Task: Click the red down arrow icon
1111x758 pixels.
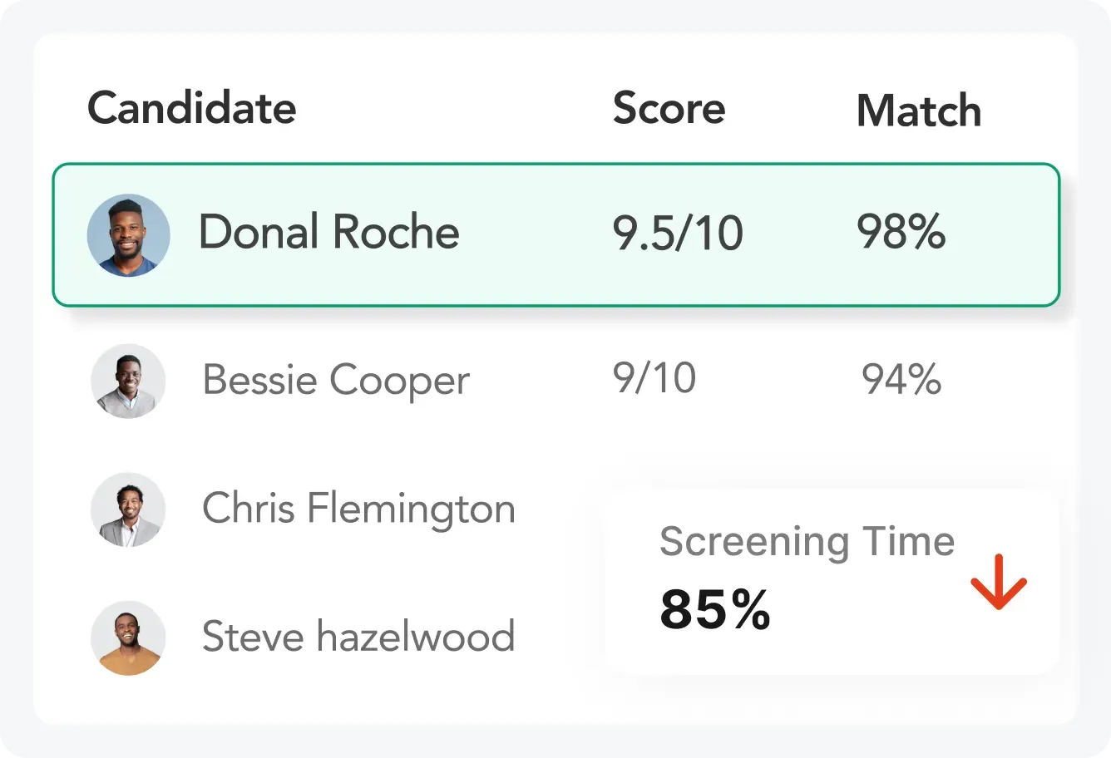Action: pos(999,581)
